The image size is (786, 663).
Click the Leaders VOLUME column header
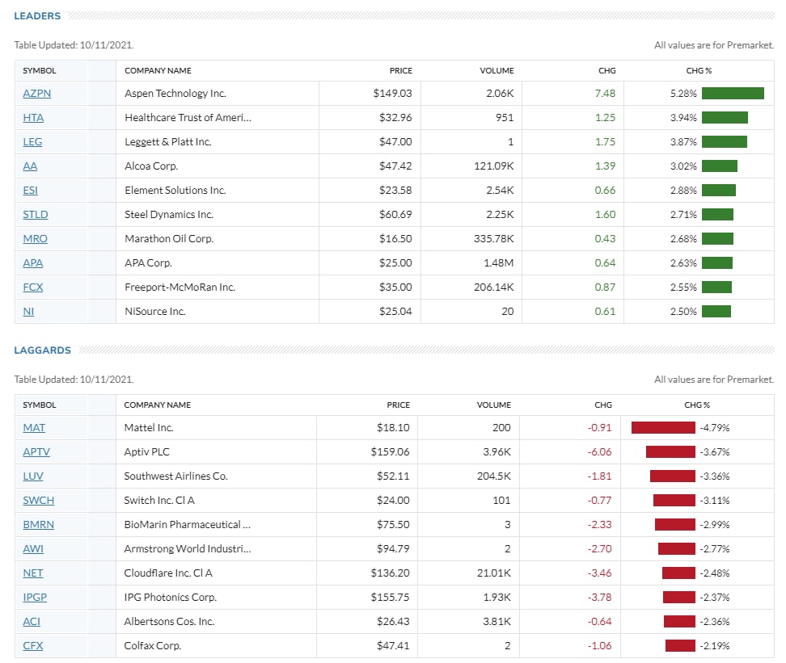point(497,70)
